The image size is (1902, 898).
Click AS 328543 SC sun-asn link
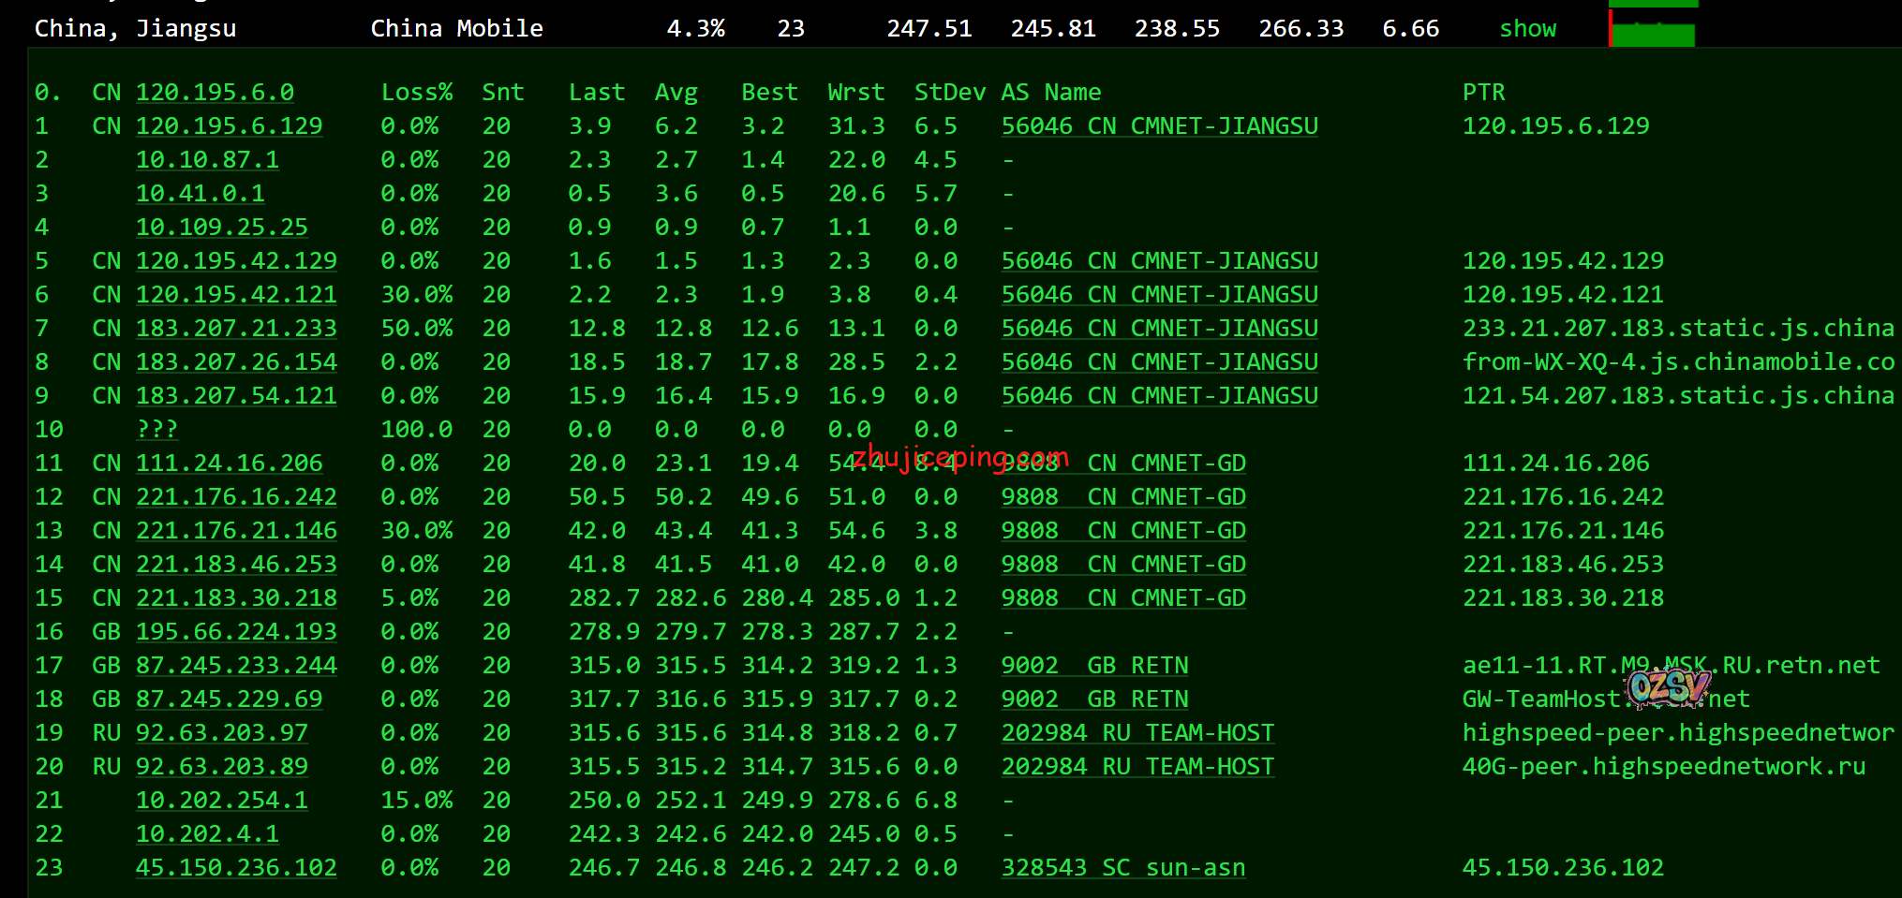tap(1123, 868)
